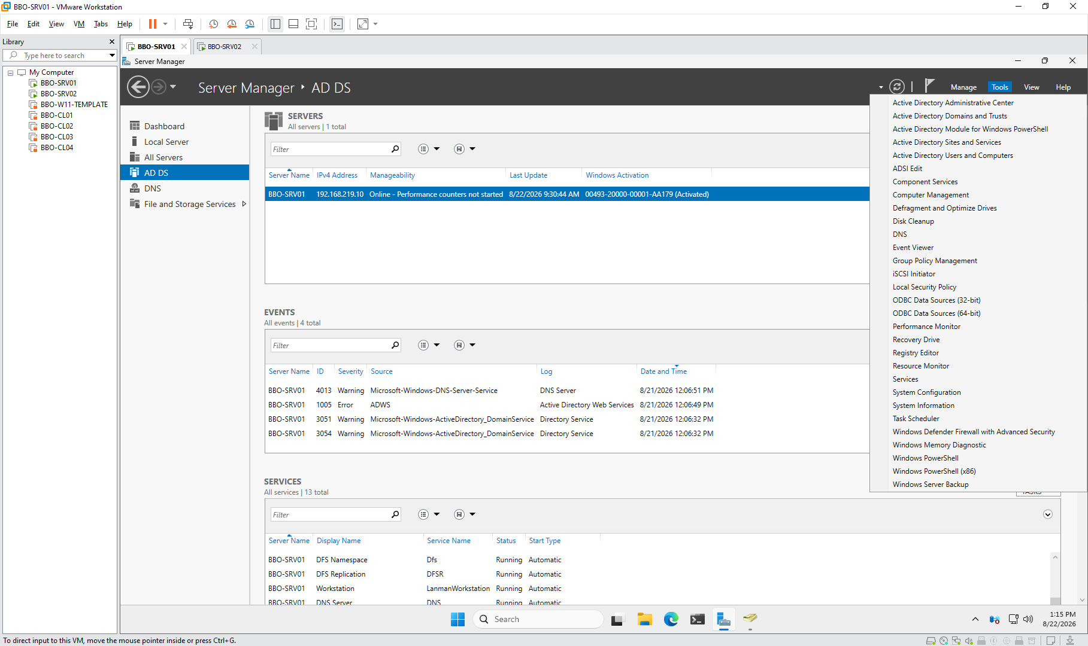The image size is (1088, 646).
Task: Open the navigation history dropdown arrow
Action: tap(173, 87)
